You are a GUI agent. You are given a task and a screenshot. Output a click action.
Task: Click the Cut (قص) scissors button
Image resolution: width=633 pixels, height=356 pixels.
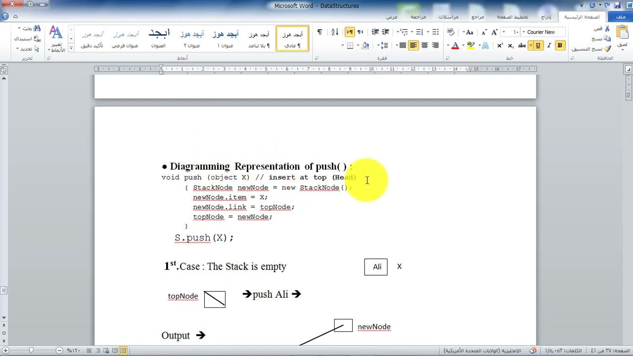pos(601,29)
